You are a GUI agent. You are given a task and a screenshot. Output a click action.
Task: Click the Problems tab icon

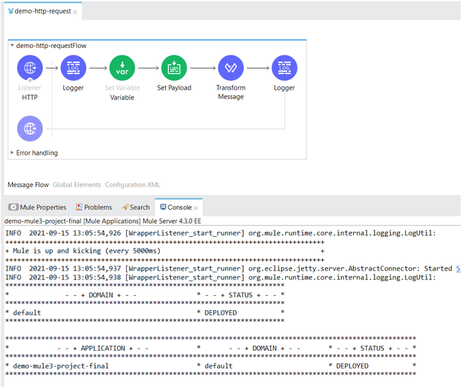pyautogui.click(x=79, y=207)
